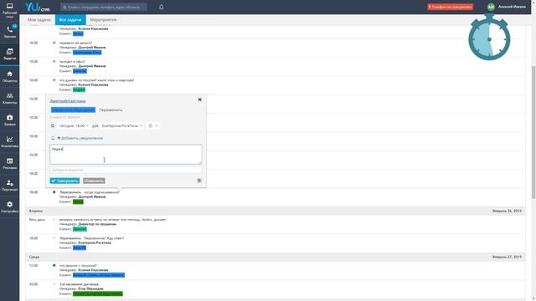Click the search magnifier in the top bar
This screenshot has height=301, width=536.
point(64,8)
